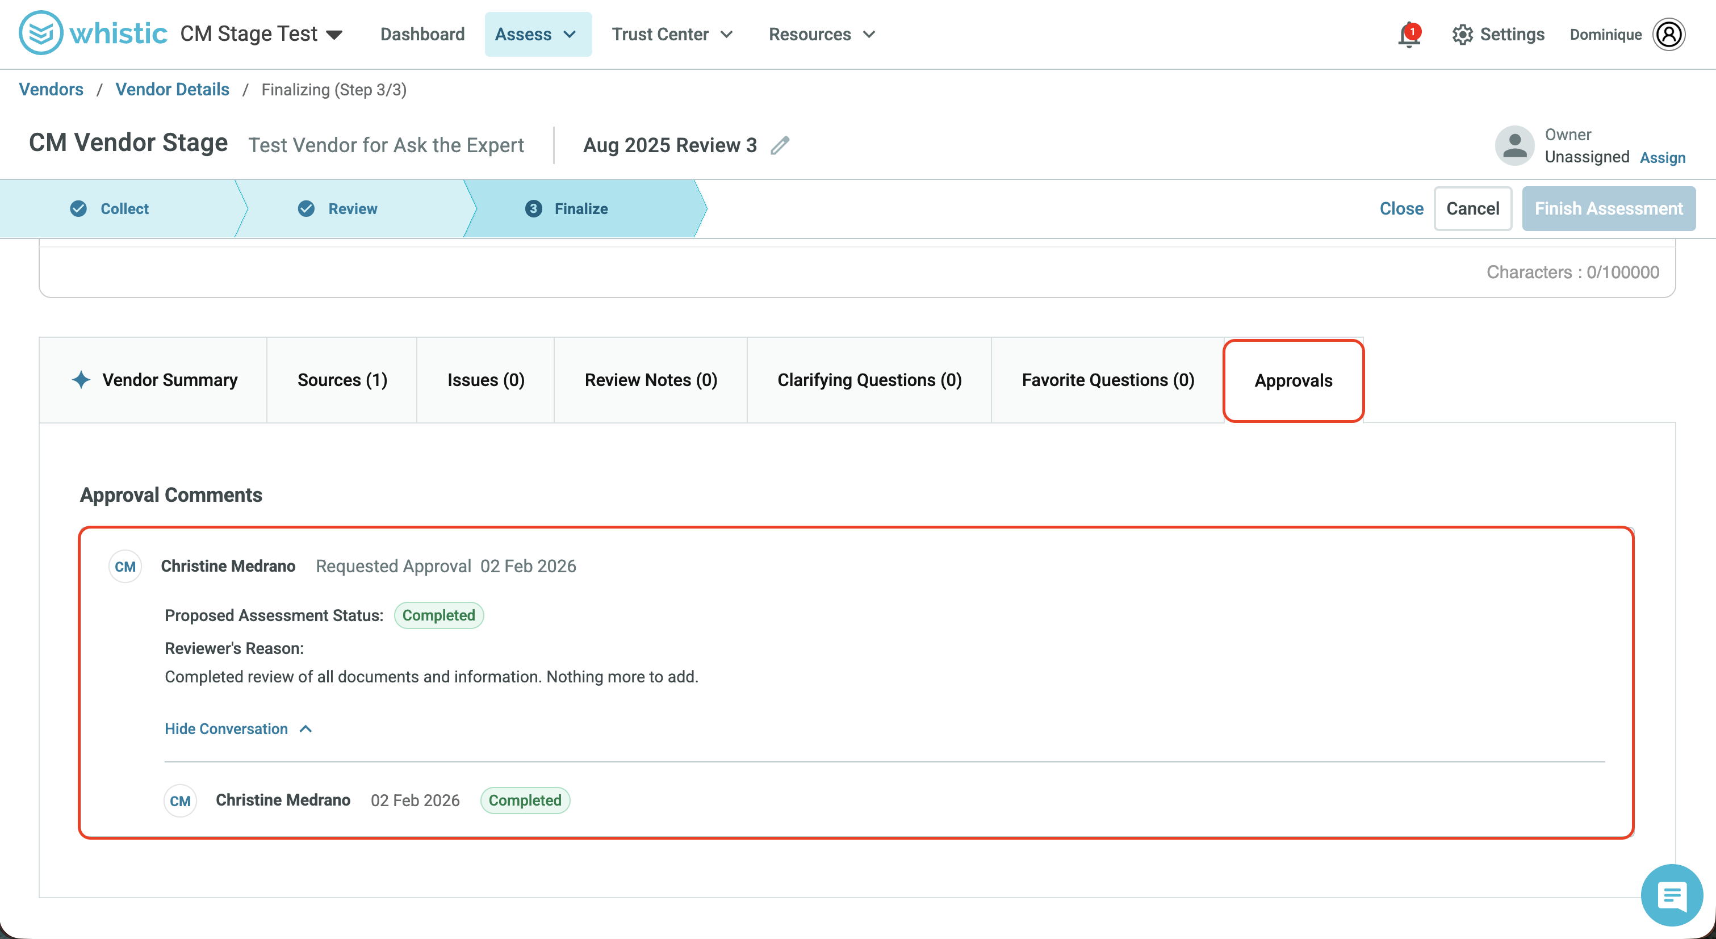
Task: Click the Settings label
Action: 1512,35
